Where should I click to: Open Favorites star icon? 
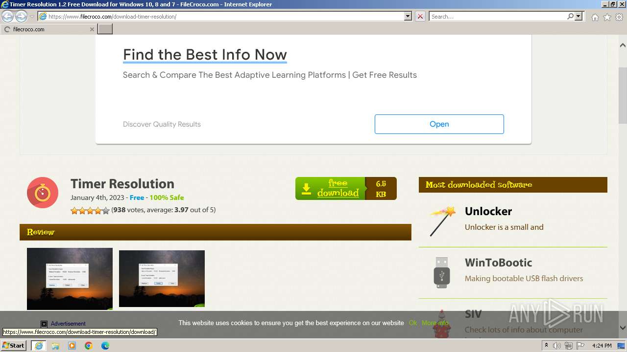tap(607, 17)
